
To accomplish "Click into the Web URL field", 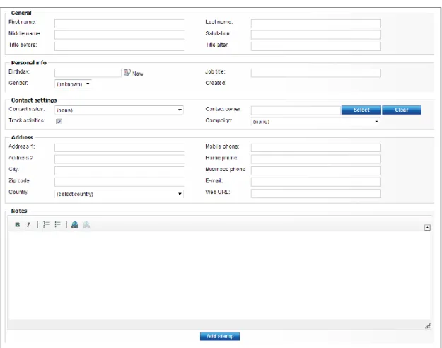I will point(316,194).
